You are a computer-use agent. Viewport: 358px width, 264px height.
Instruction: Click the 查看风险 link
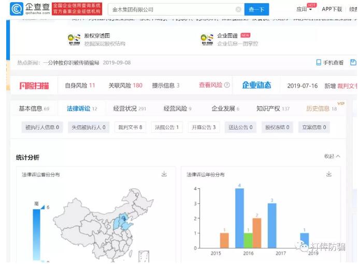point(210,85)
